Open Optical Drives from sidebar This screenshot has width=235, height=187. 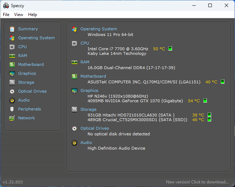(x=32, y=91)
